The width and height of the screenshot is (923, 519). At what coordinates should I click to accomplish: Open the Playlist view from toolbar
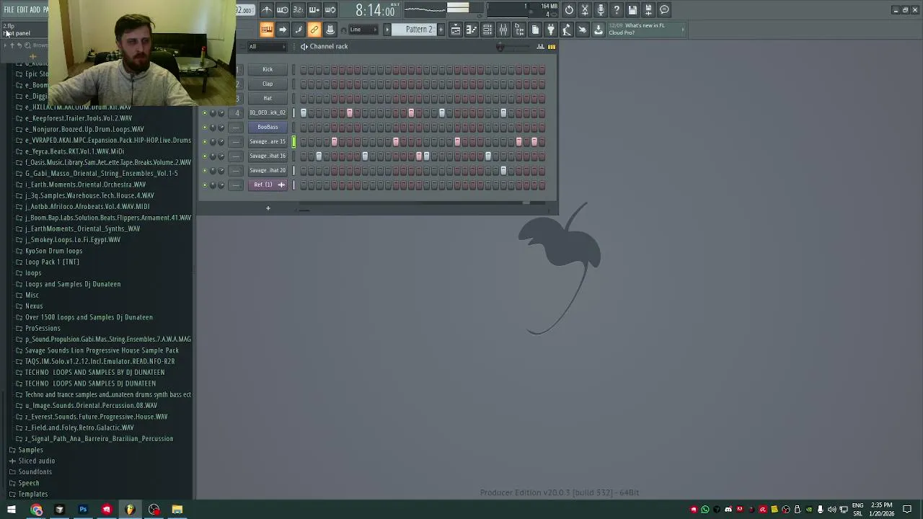point(456,30)
